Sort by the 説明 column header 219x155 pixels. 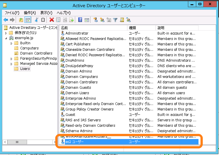(177, 28)
